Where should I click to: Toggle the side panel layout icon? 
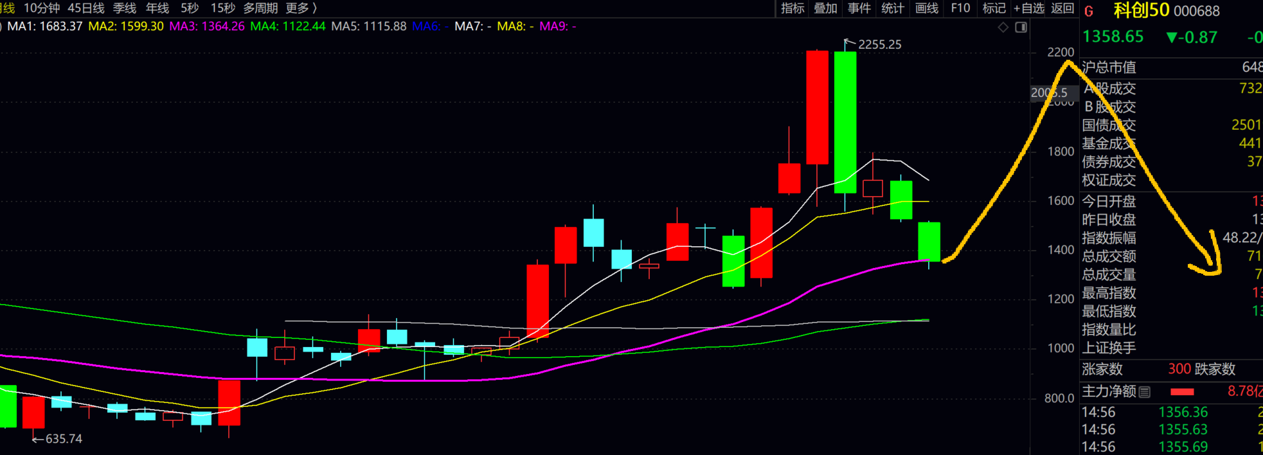[1021, 27]
